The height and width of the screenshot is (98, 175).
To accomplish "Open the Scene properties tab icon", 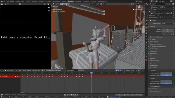I will click(x=146, y=36).
